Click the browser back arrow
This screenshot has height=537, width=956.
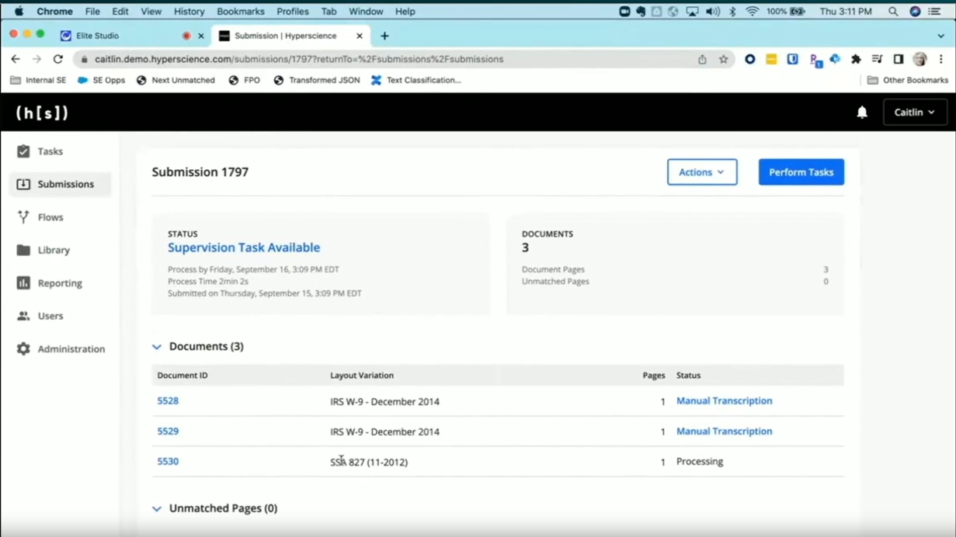point(16,59)
